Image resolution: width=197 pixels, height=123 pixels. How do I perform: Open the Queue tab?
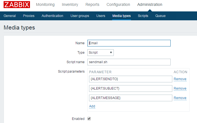point(160,16)
